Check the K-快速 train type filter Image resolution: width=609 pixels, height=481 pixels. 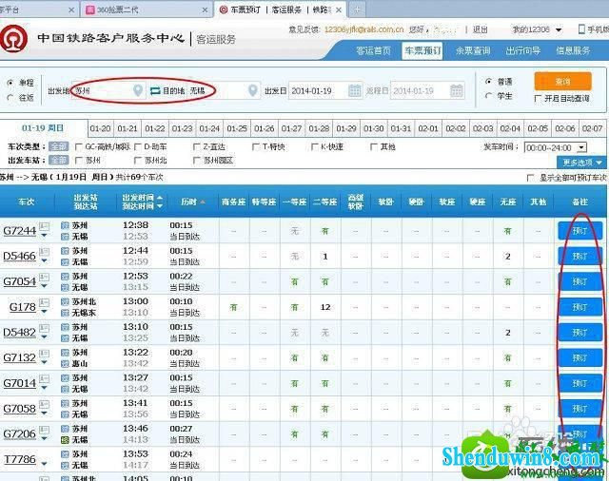[315, 147]
